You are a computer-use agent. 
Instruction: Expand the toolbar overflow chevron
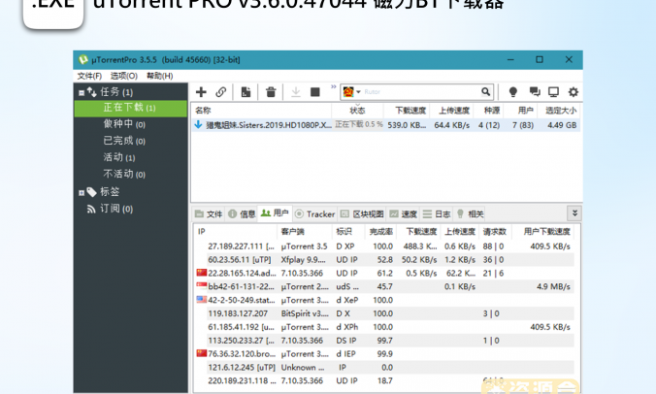pyautogui.click(x=334, y=87)
